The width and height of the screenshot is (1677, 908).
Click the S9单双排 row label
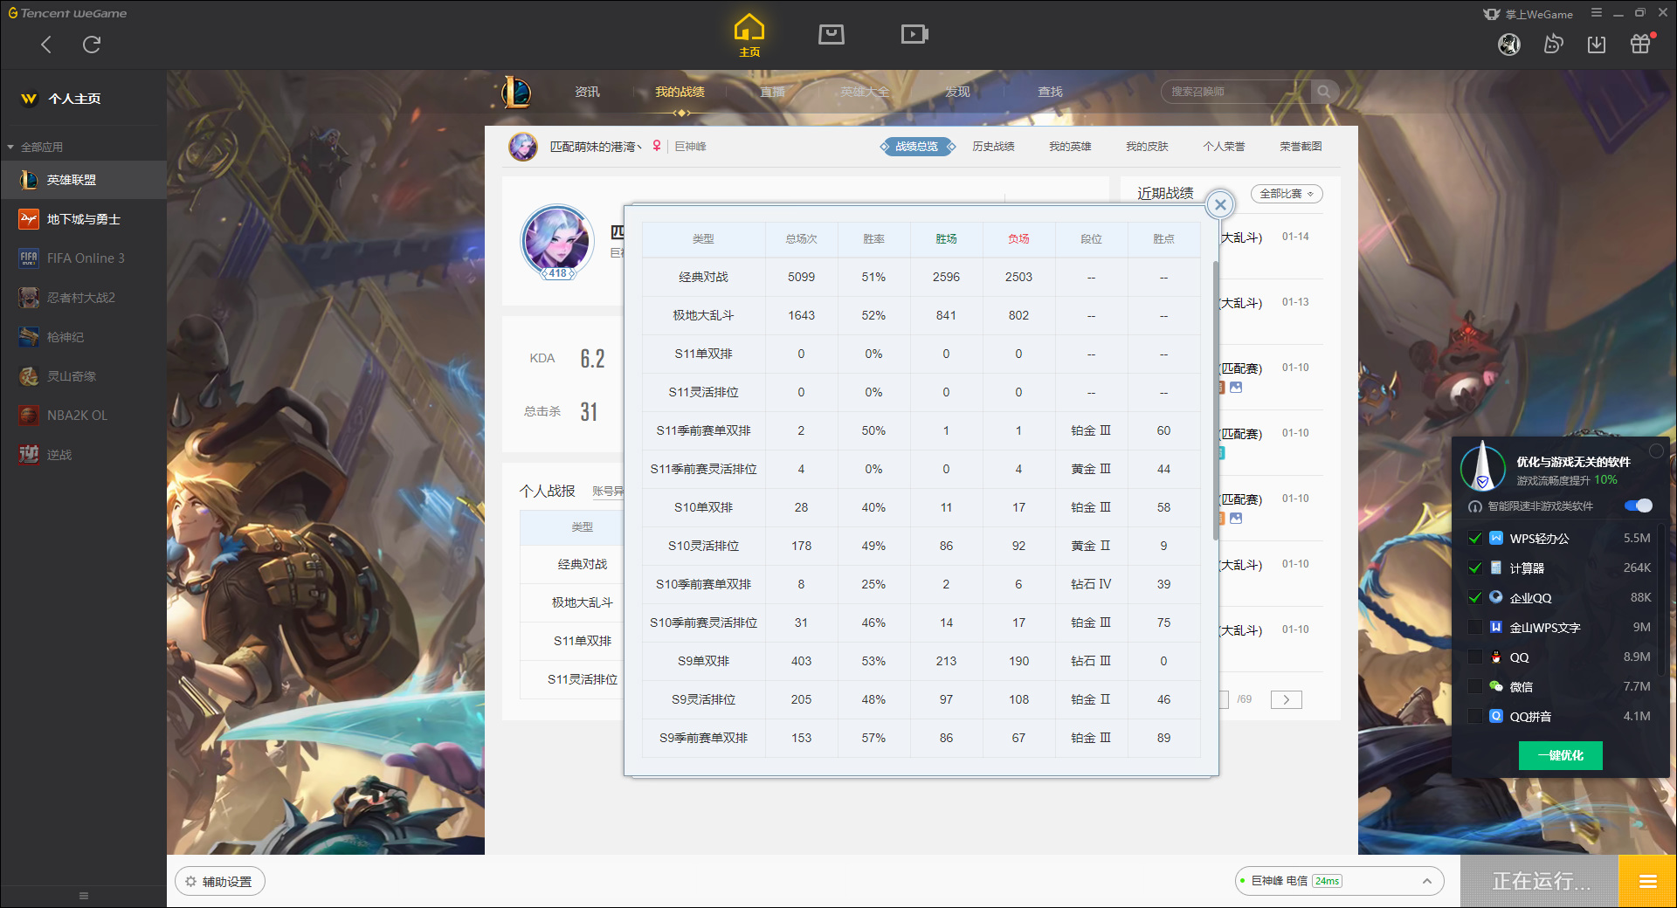704,661
